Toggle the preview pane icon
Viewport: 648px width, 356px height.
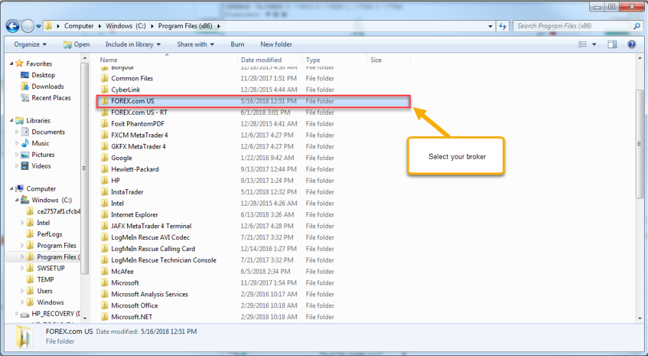(x=612, y=44)
